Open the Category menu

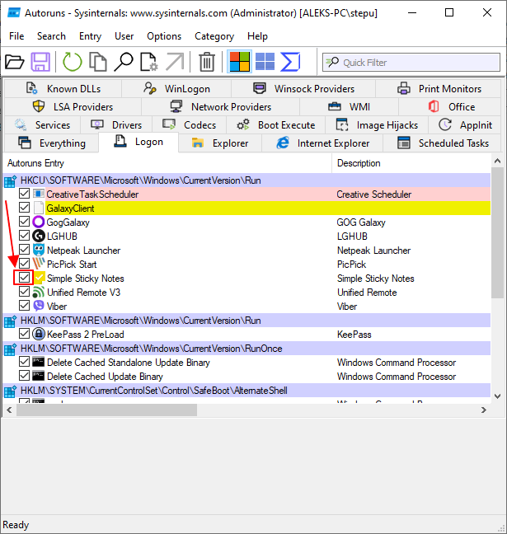click(214, 36)
